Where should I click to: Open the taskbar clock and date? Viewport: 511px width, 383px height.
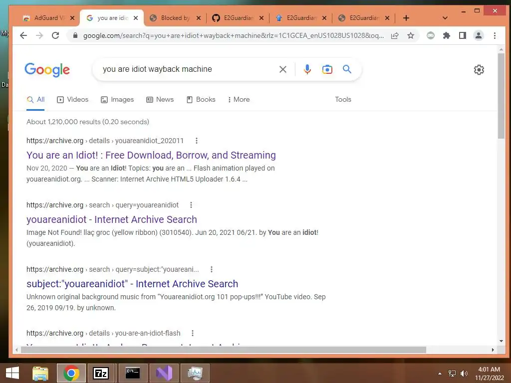pyautogui.click(x=489, y=374)
